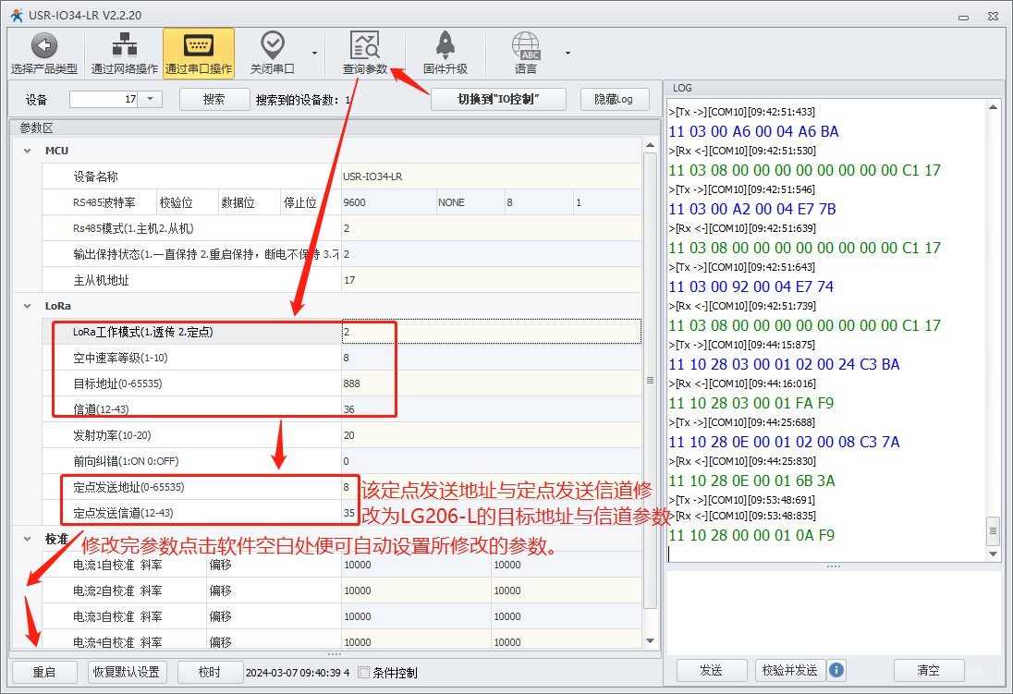Click the 语言 globe icon

pos(526,45)
